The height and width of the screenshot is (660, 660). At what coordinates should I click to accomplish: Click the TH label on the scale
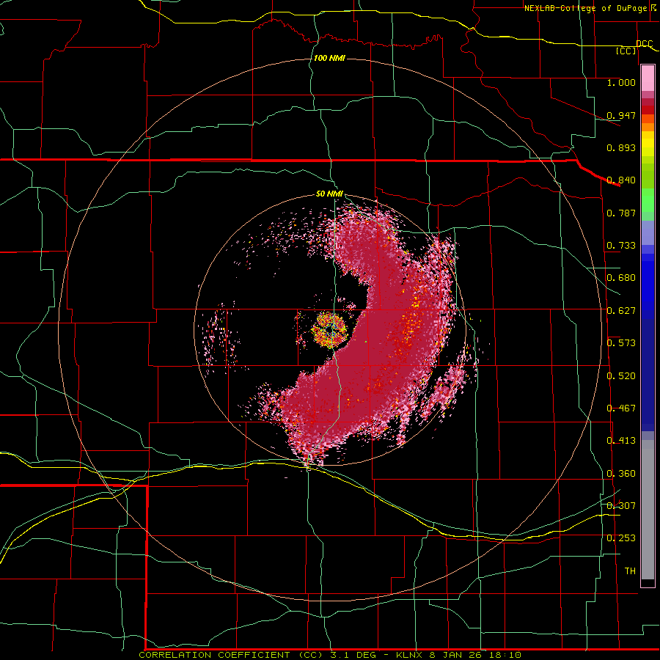630,571
